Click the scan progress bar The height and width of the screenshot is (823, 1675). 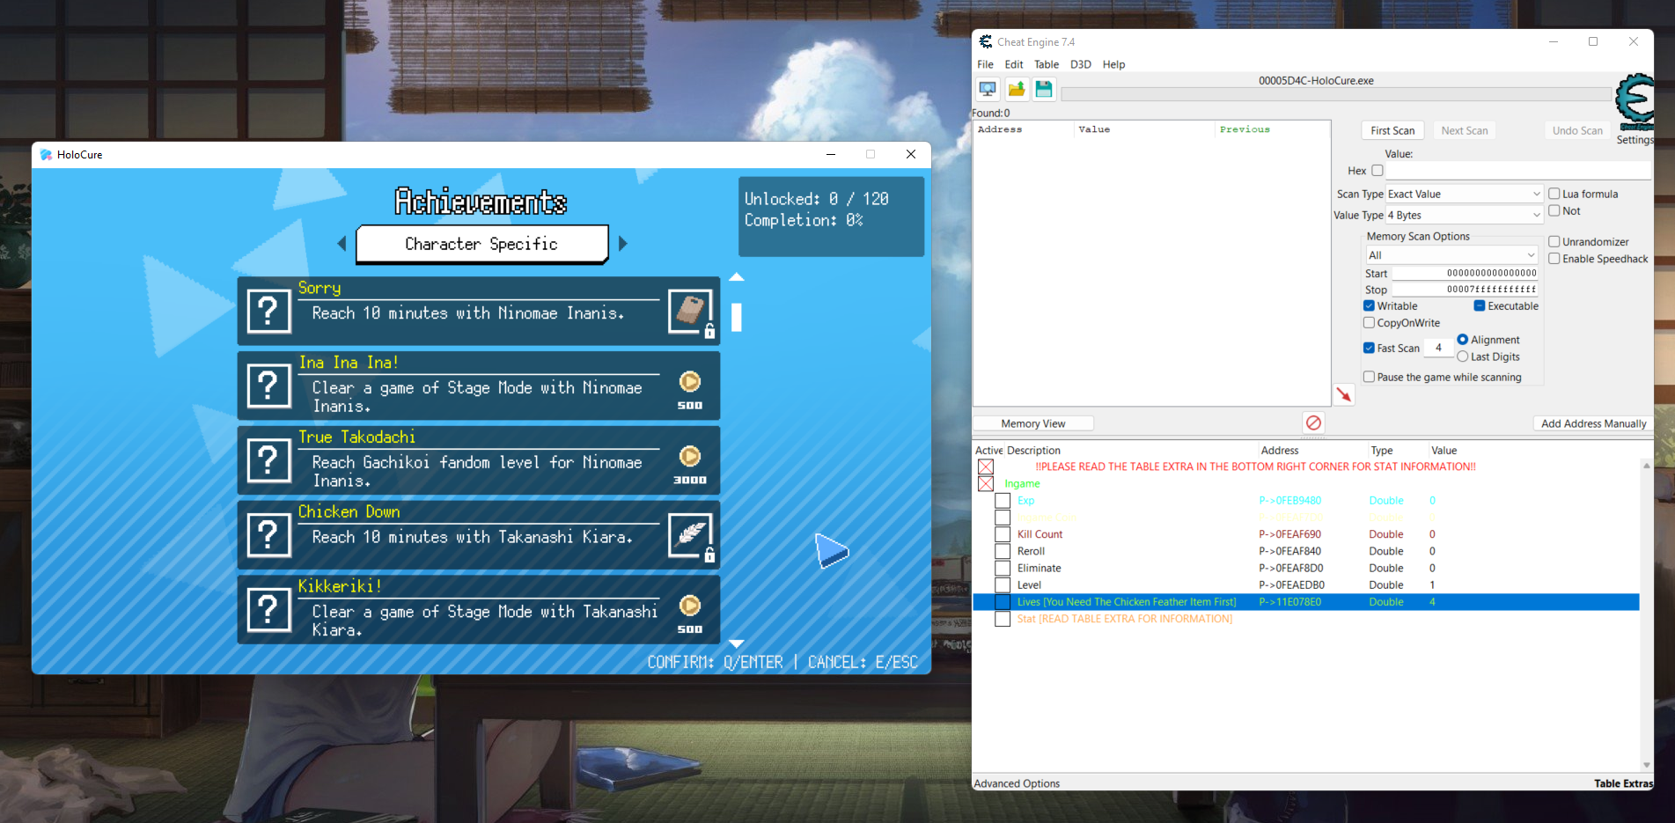[1336, 94]
